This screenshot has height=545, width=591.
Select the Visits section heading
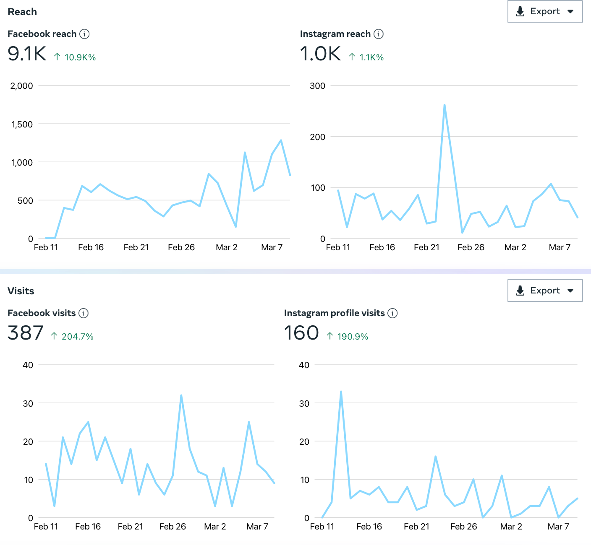tap(21, 291)
